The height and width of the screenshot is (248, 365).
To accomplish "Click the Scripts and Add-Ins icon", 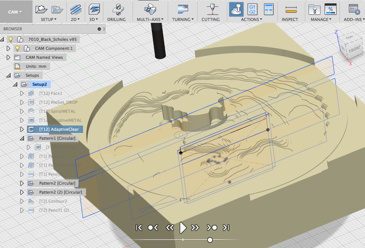I will pos(354,9).
